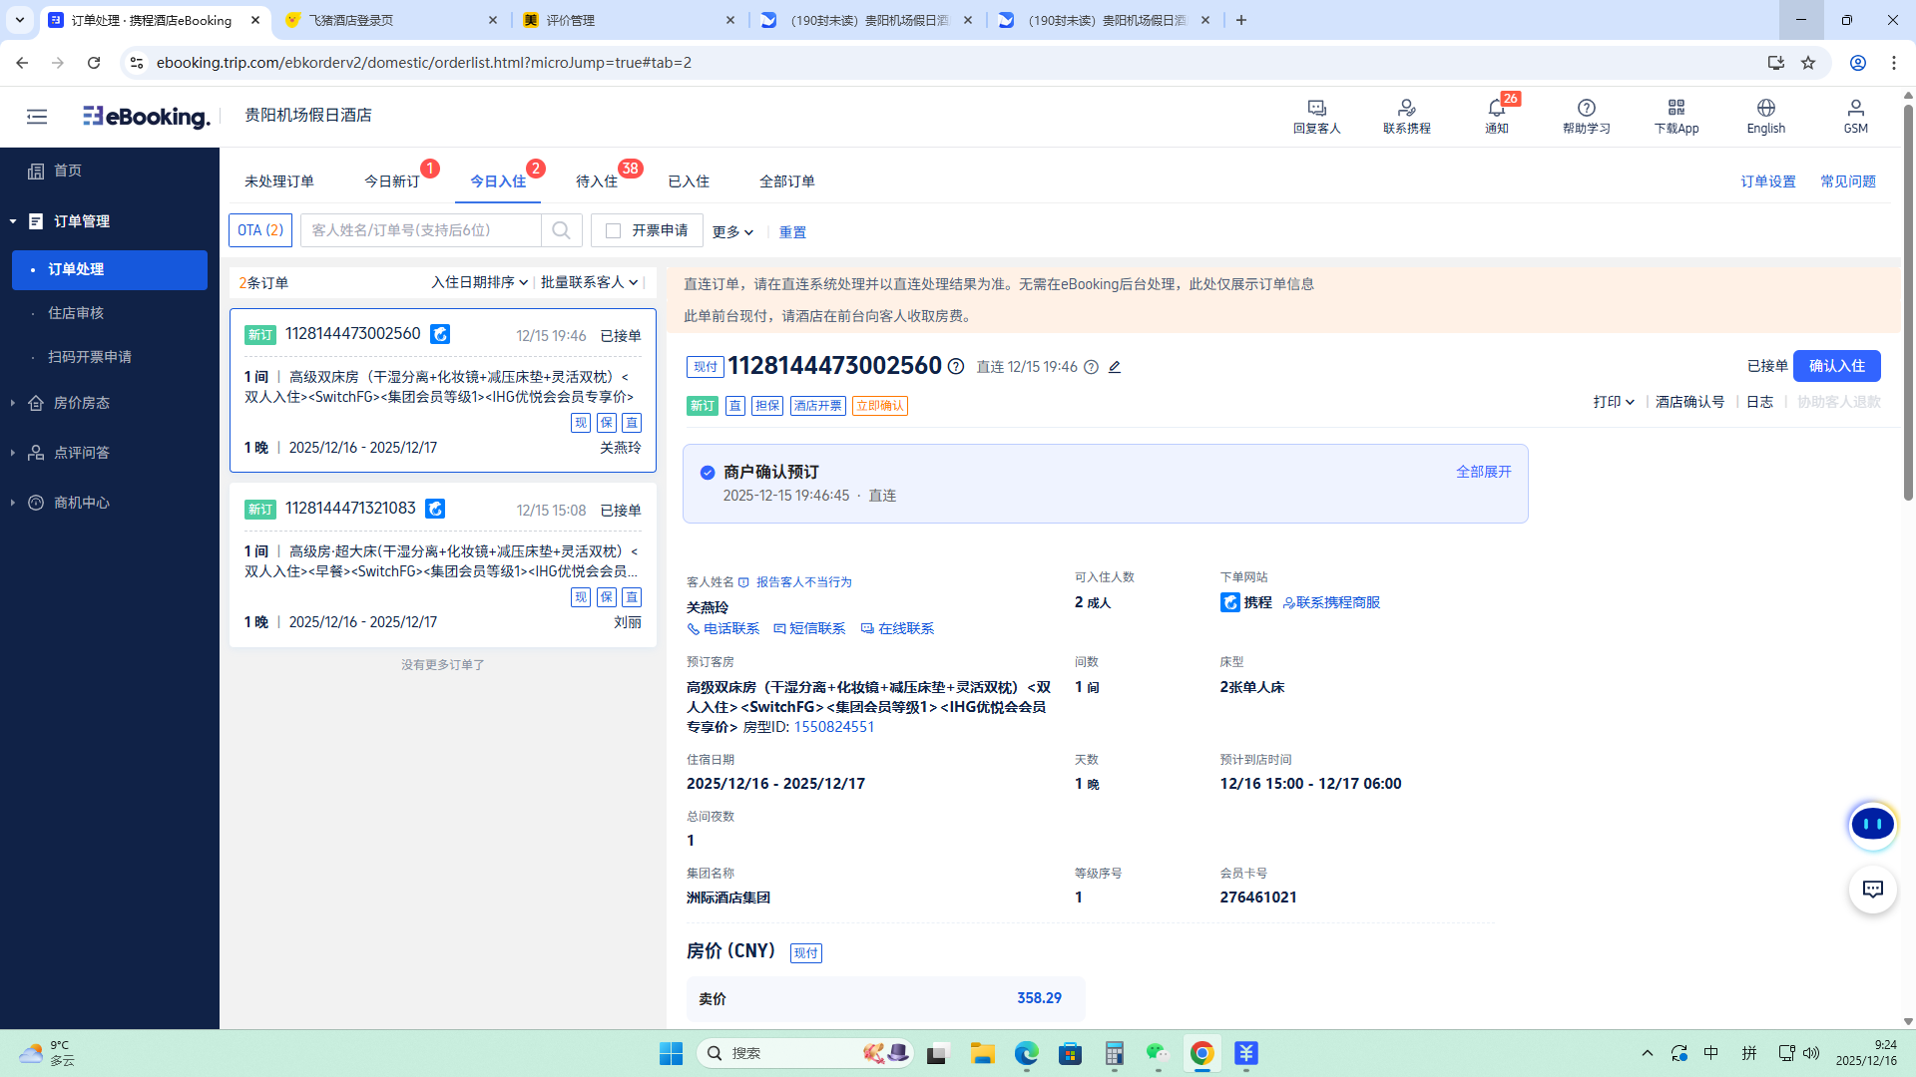This screenshot has width=1916, height=1077.
Task: Toggle the hamburger sidebar menu icon
Action: point(37,117)
